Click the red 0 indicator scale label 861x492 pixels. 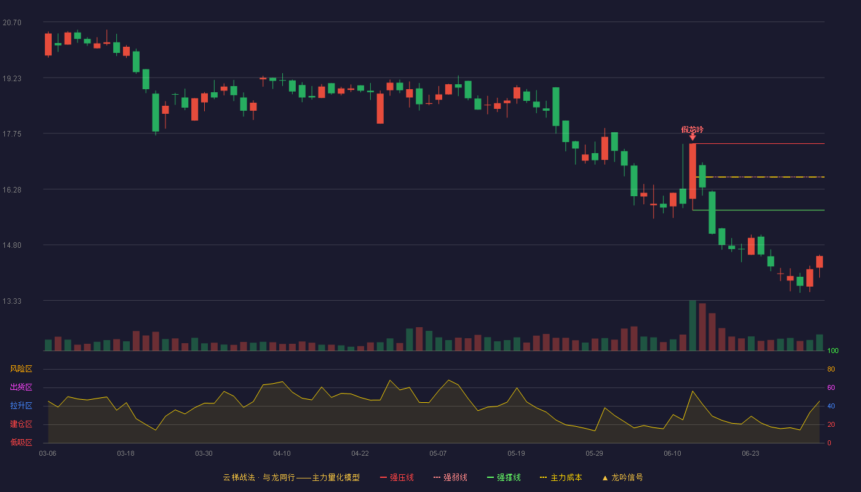point(829,443)
